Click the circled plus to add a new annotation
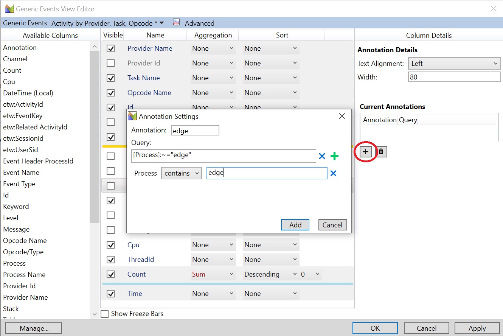 [x=365, y=151]
